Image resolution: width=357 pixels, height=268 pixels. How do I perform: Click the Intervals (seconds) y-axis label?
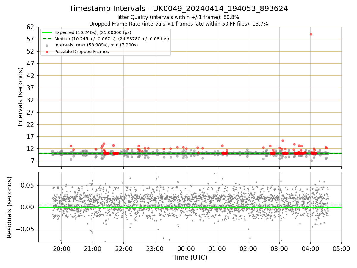21,97
